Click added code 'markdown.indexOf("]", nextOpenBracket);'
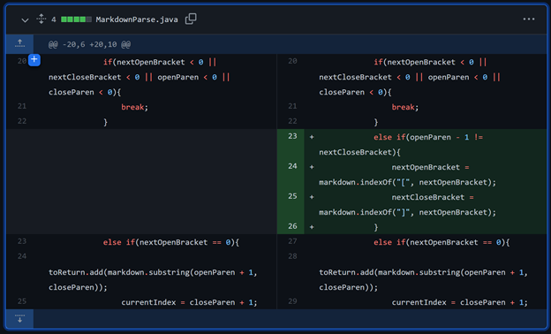 (x=407, y=212)
